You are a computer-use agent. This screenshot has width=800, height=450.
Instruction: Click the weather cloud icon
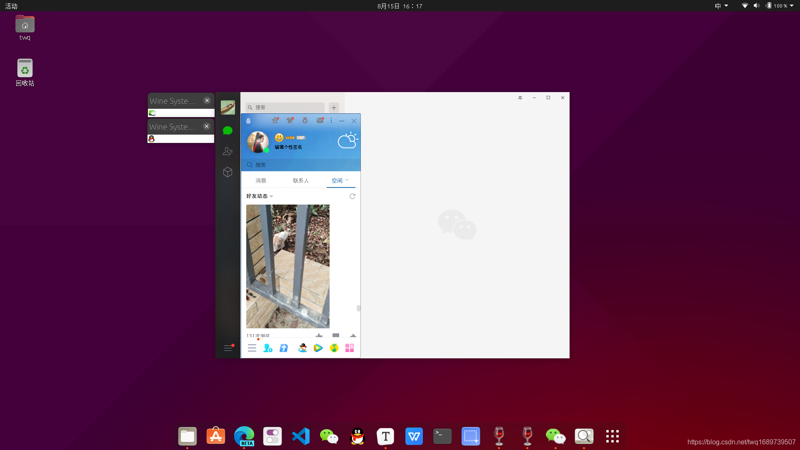coord(347,140)
